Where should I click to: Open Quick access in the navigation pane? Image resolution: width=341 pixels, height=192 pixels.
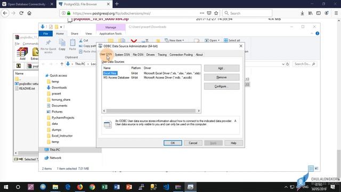click(x=58, y=76)
